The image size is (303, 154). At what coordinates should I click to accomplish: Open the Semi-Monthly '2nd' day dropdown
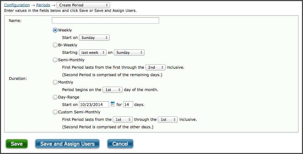pos(155,67)
